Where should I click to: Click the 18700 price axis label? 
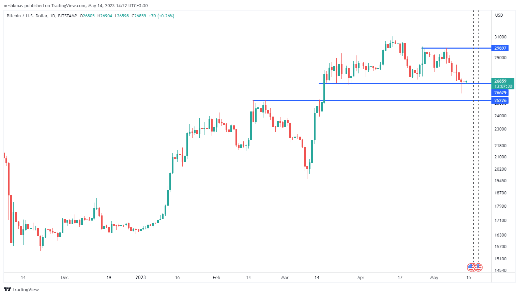[500, 193]
